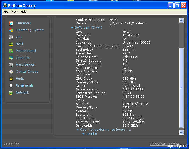Click the Graphics monitor icon
The image size is (189, 149).
(x=11, y=58)
